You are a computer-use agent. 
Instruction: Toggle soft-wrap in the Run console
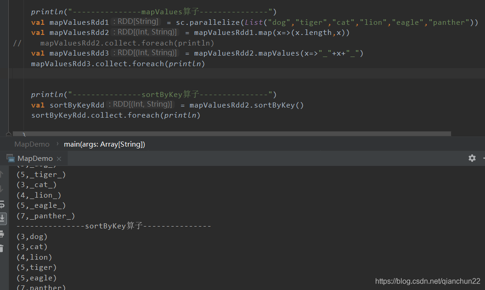click(2, 204)
